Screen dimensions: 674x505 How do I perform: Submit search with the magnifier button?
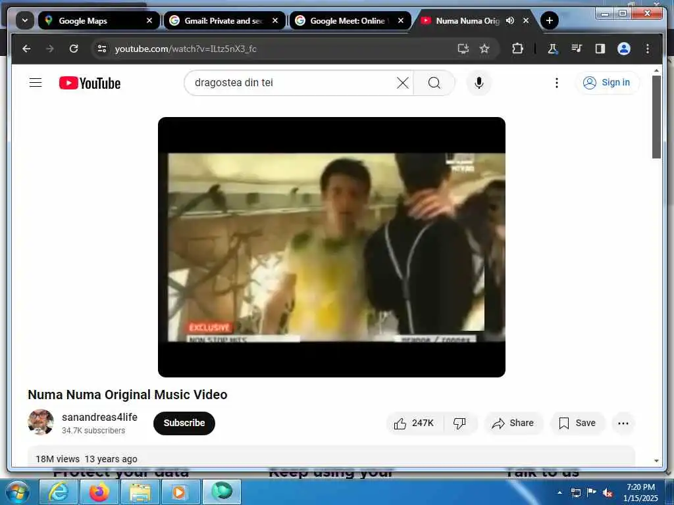434,82
